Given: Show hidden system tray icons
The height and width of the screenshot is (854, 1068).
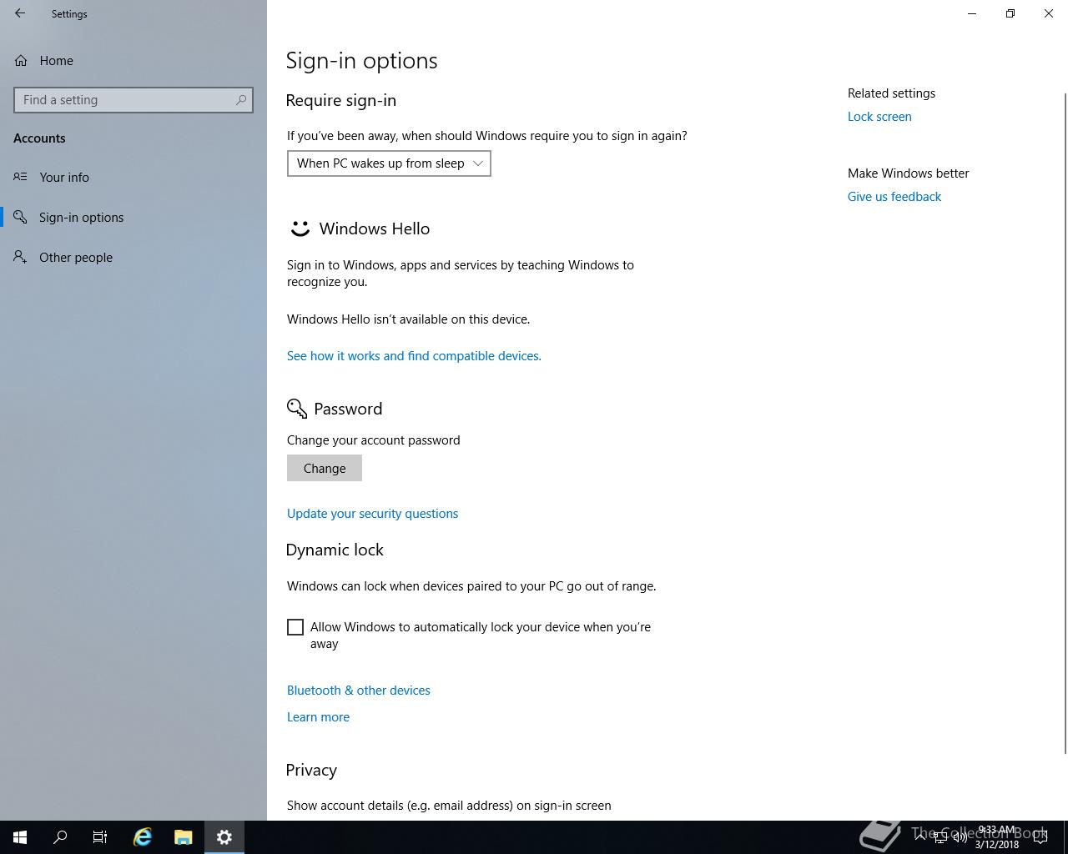Looking at the screenshot, I should (x=920, y=837).
